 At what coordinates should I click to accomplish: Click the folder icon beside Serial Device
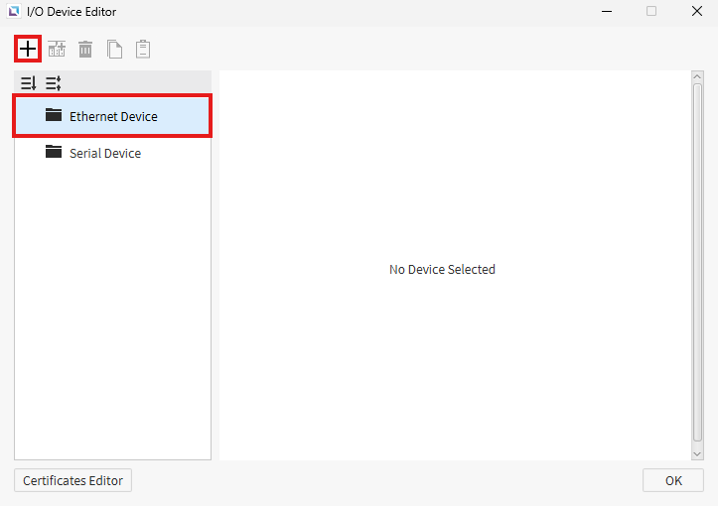coord(54,153)
